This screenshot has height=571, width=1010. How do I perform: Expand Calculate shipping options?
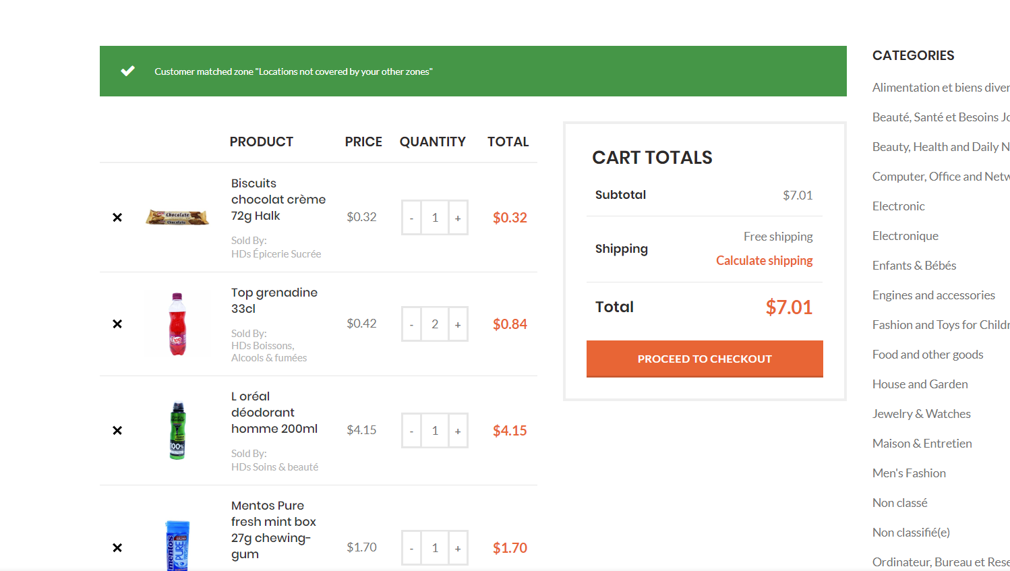click(x=764, y=261)
